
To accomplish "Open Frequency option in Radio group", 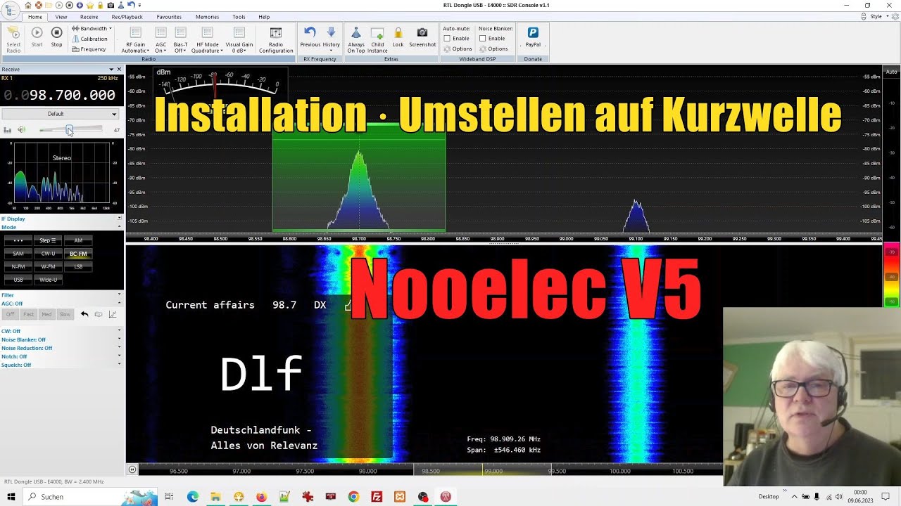I will pyautogui.click(x=89, y=49).
